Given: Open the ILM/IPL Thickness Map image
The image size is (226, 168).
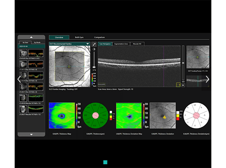Looking at the screenshot, I should coord(62,115).
